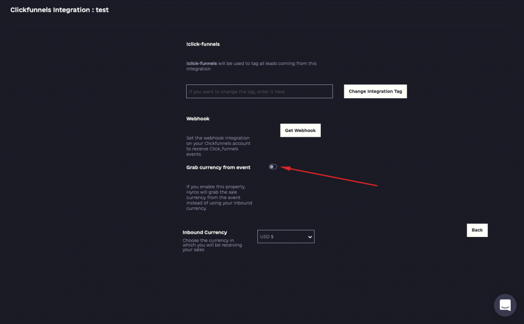The width and height of the screenshot is (524, 324).
Task: Click the Get Webhook button
Action: (x=300, y=131)
